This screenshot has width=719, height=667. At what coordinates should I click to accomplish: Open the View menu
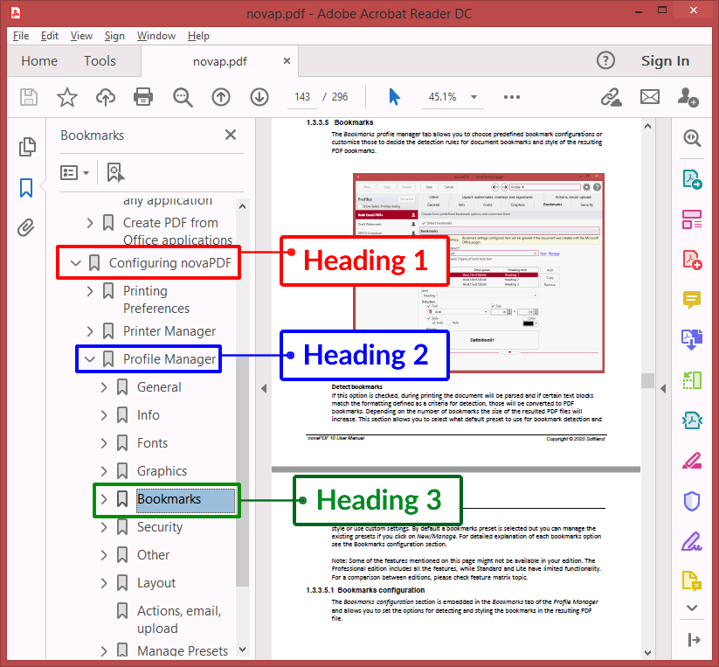click(81, 36)
